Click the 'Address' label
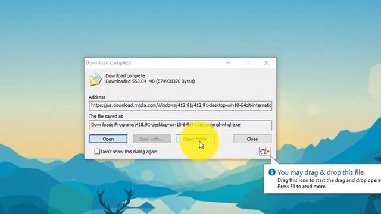 click(x=97, y=97)
